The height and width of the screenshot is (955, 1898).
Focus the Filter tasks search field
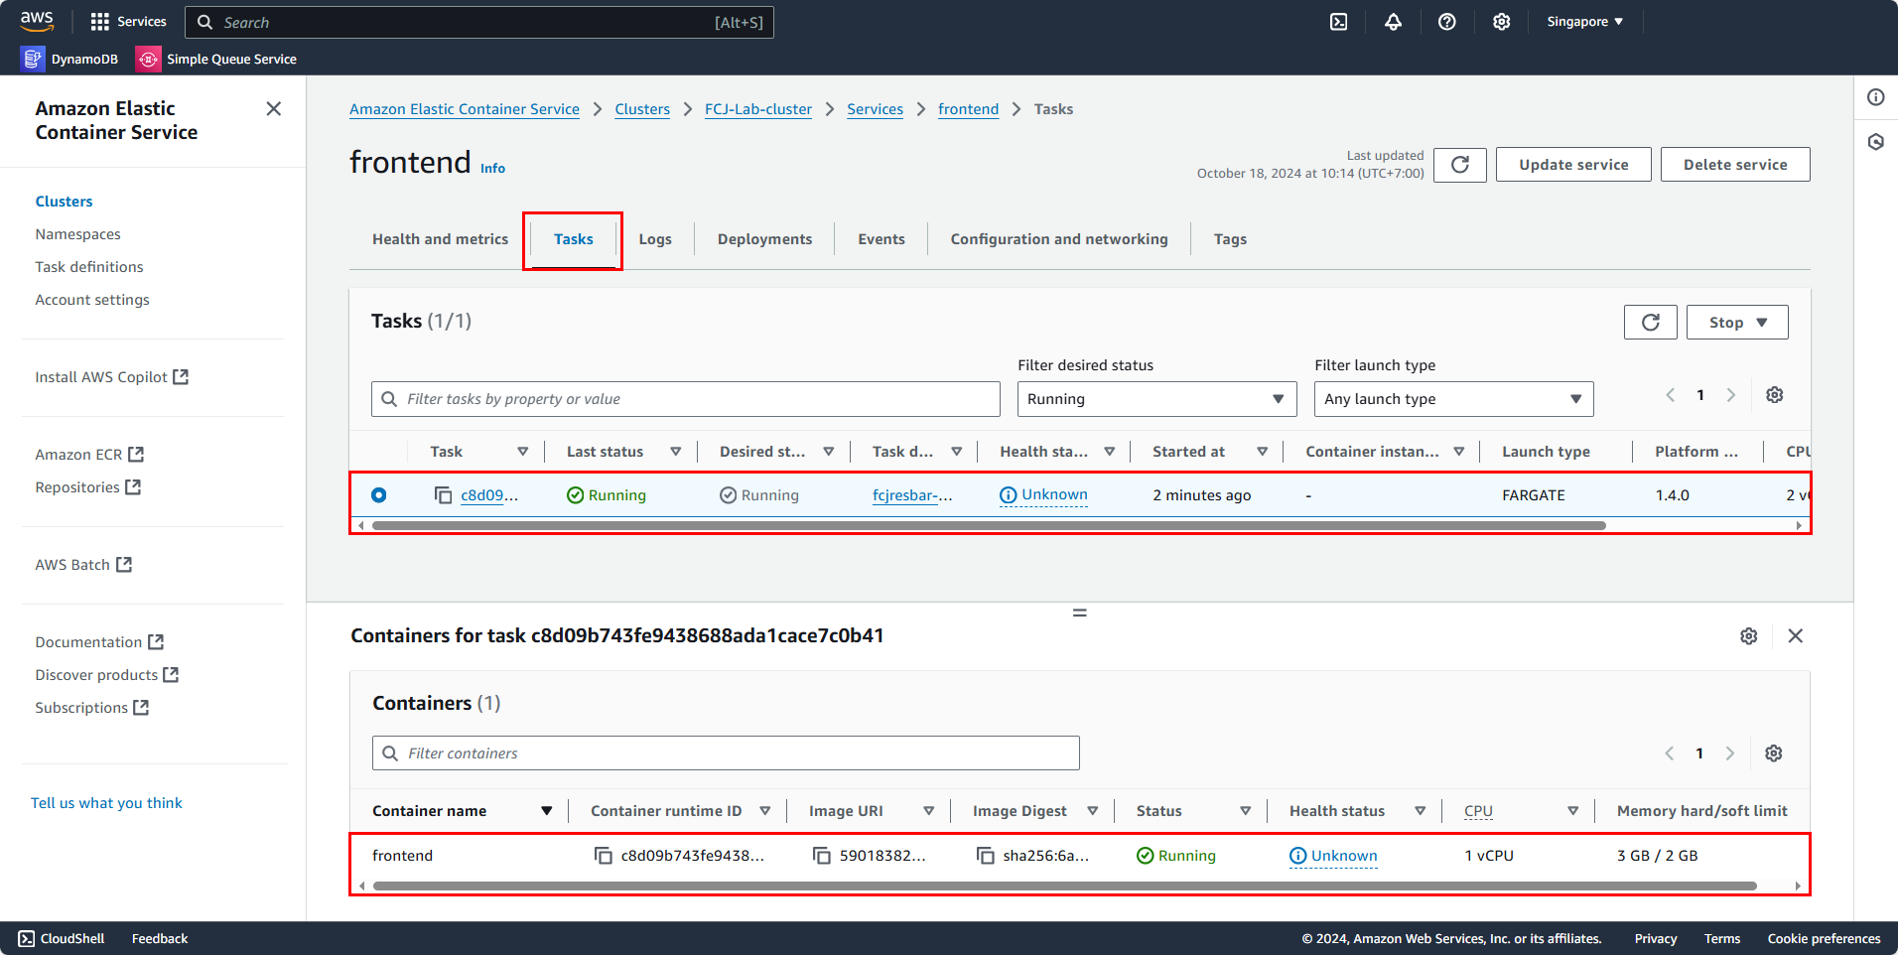coord(686,399)
